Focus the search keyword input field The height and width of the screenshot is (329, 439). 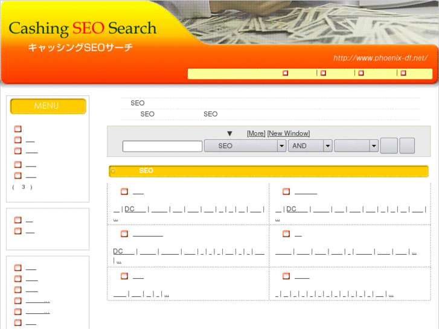pyautogui.click(x=162, y=147)
